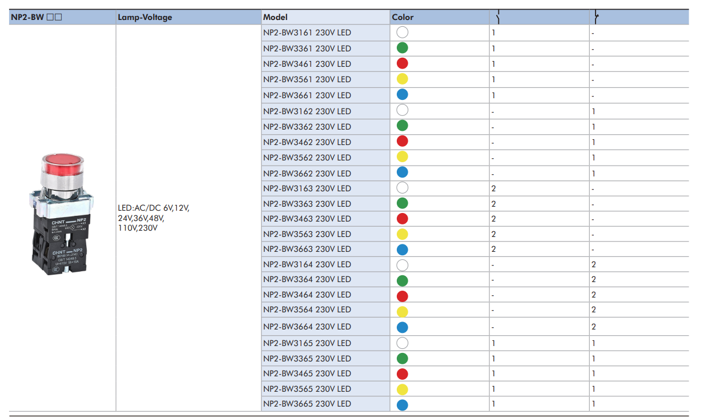The image size is (704, 418).
Task: Select the white color circle for NP2-BW3163
Action: [x=403, y=188]
